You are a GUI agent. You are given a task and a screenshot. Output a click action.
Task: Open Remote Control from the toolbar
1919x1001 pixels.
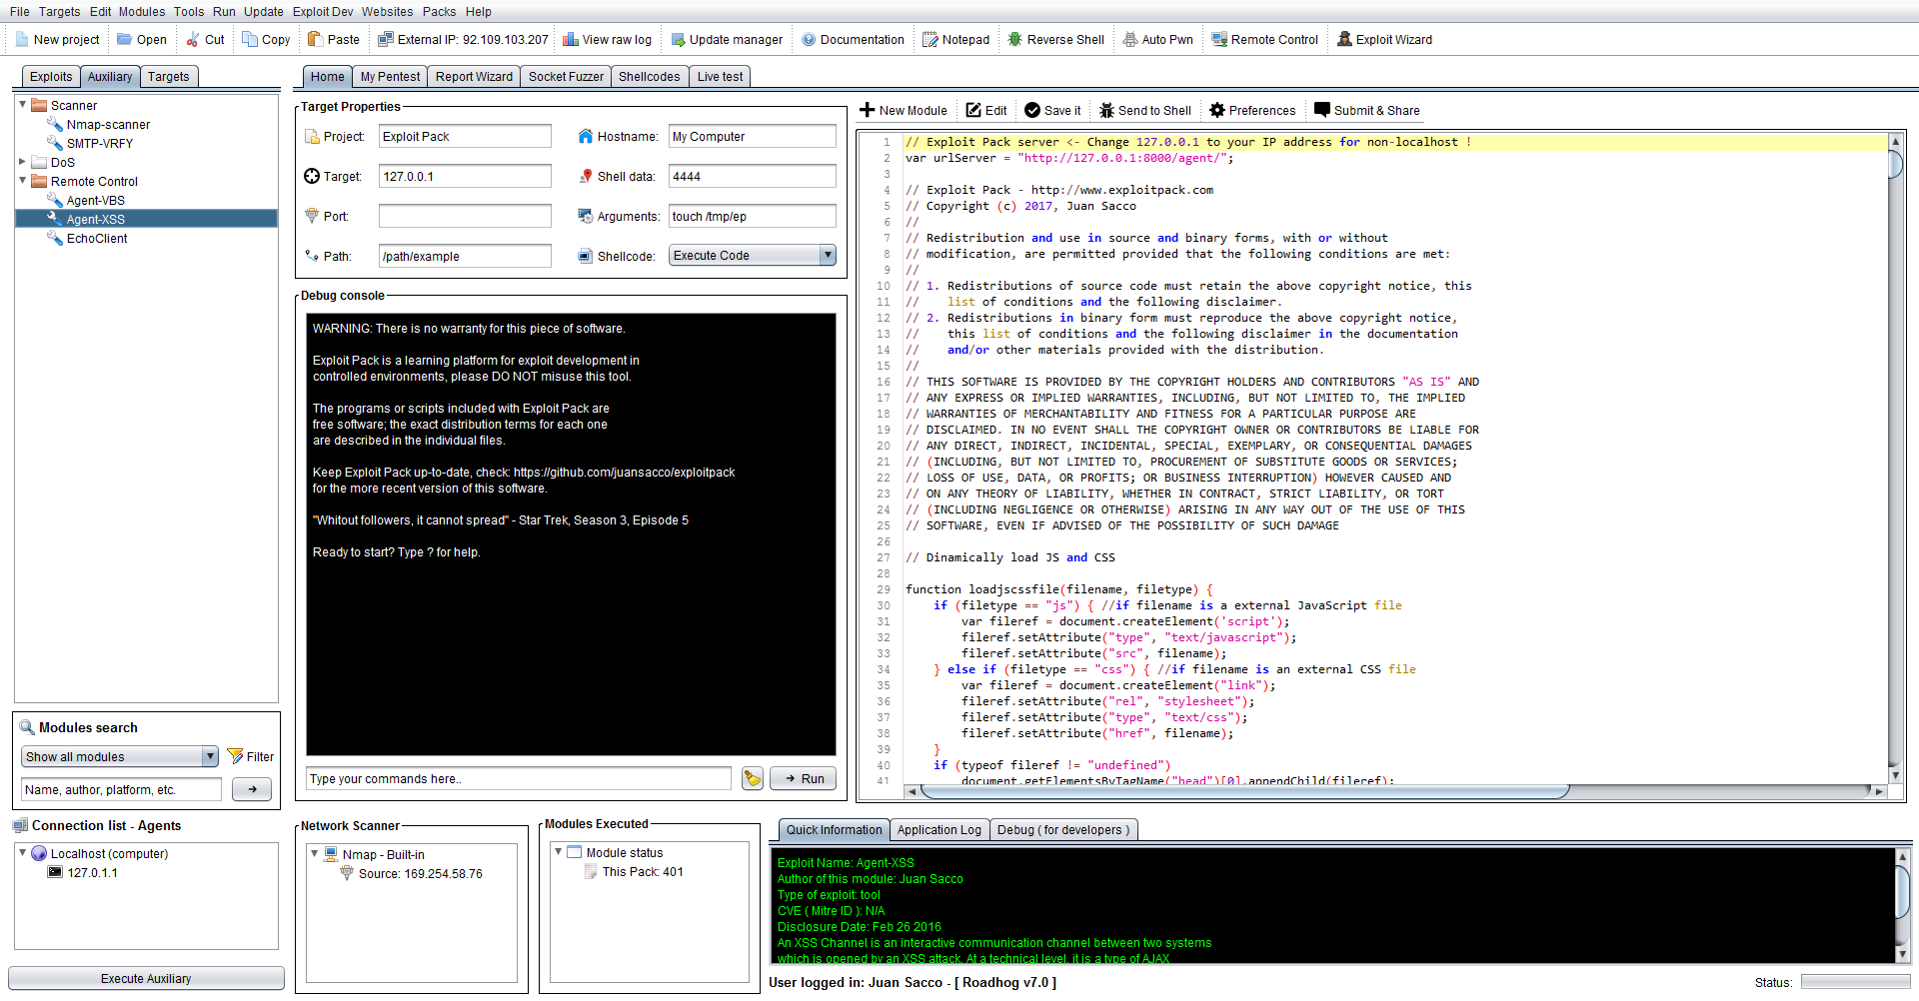pyautogui.click(x=1264, y=40)
